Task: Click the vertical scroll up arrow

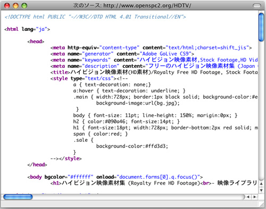Action: (x=261, y=184)
